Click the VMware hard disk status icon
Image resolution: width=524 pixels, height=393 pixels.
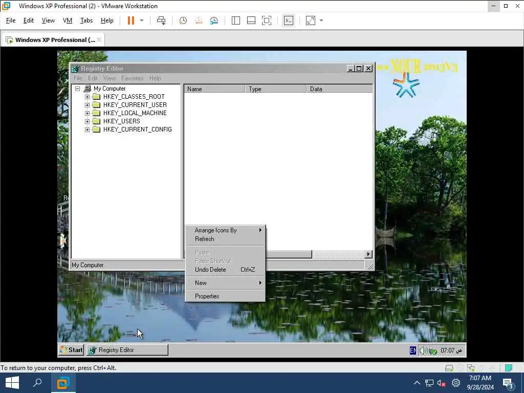449,368
